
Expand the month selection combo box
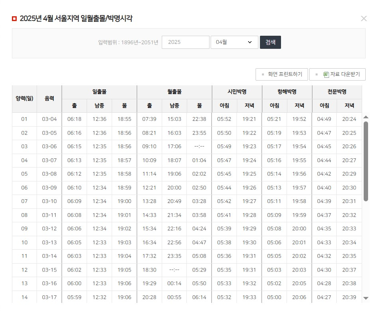pyautogui.click(x=235, y=42)
